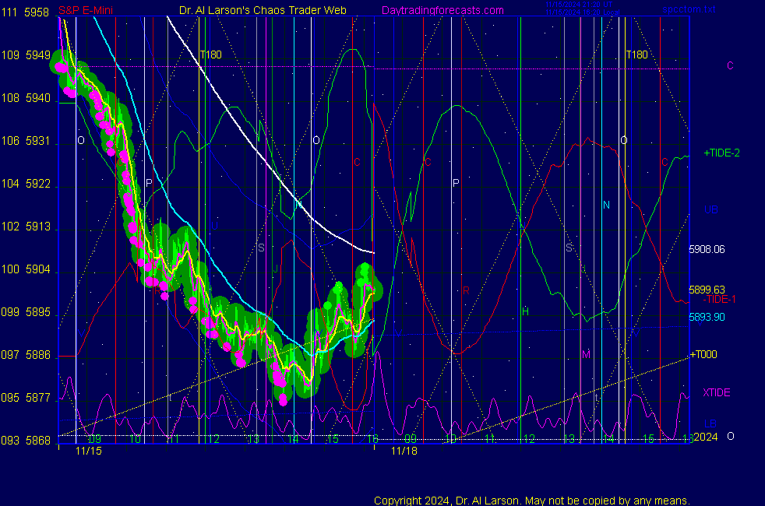Image resolution: width=765 pixels, height=506 pixels.
Task: Click the yellow "2024" label below the legend
Action: pyautogui.click(x=706, y=437)
